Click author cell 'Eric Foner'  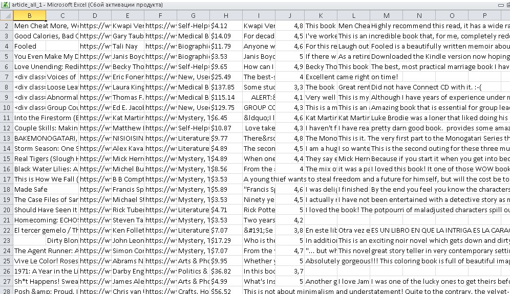coord(128,77)
